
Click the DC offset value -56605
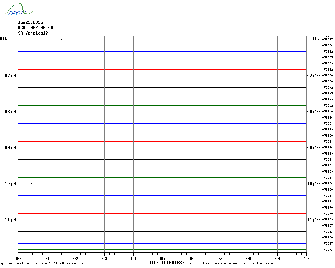tap(327, 93)
